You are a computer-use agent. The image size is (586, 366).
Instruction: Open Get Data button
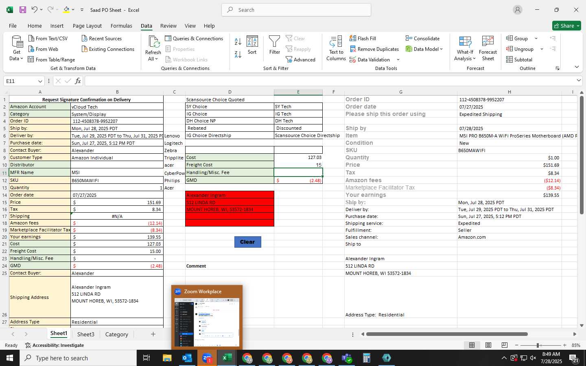point(17,49)
